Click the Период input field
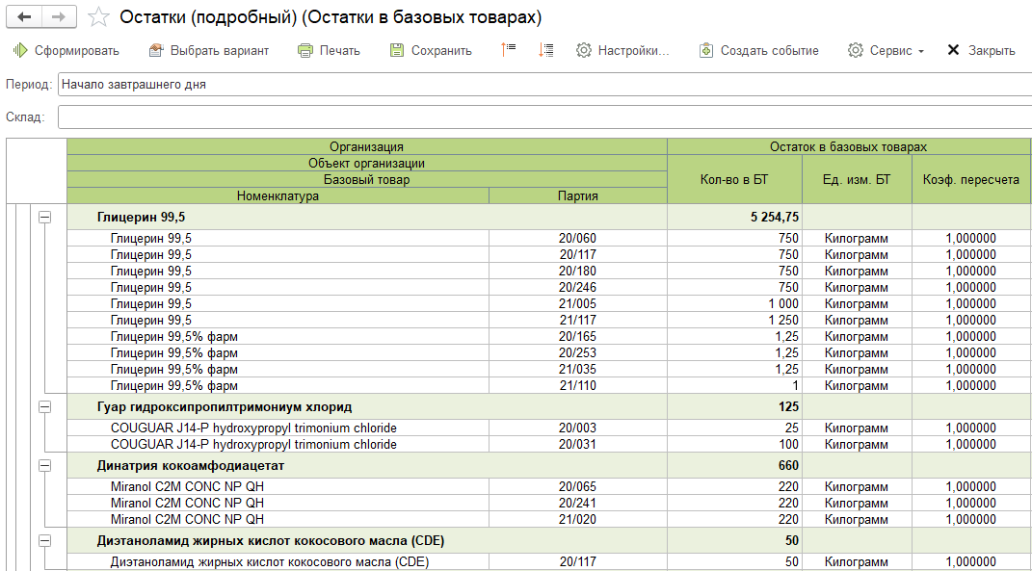Viewport: 1032px width, 571px height. click(545, 84)
